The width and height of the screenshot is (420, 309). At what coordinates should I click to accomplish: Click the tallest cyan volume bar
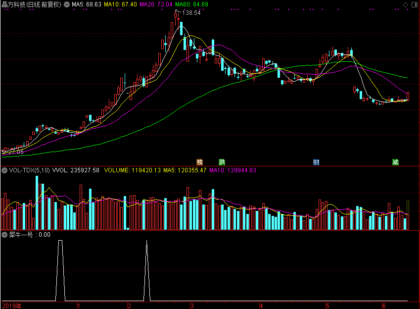[37, 203]
